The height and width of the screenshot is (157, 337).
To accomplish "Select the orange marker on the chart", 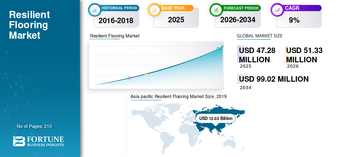I will click(x=146, y=74).
